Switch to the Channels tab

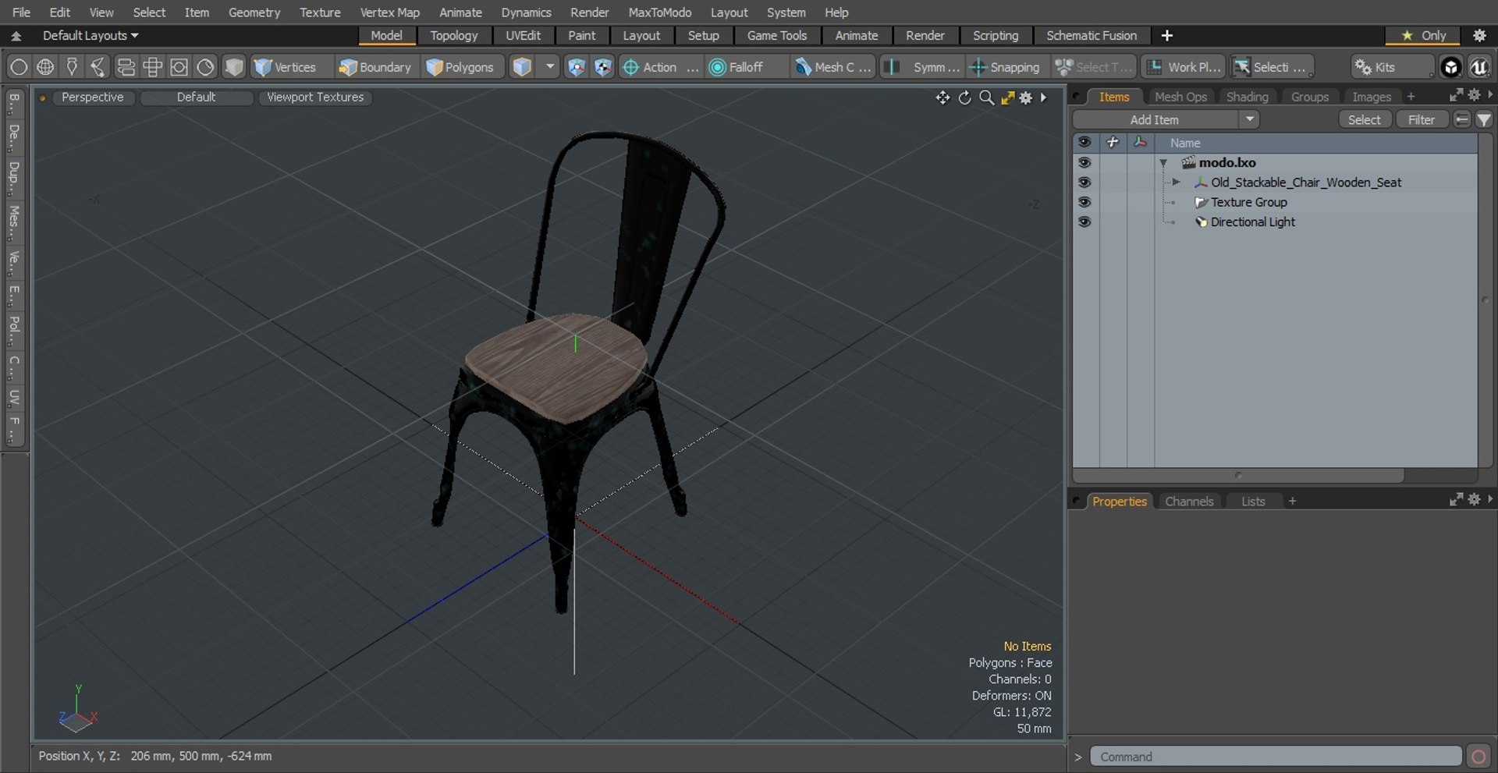[1189, 502]
